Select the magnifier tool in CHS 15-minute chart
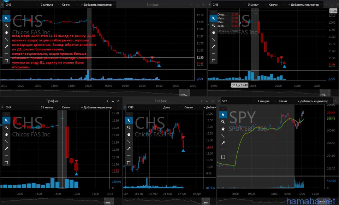The height and width of the screenshot is (205, 339). tap(6, 127)
